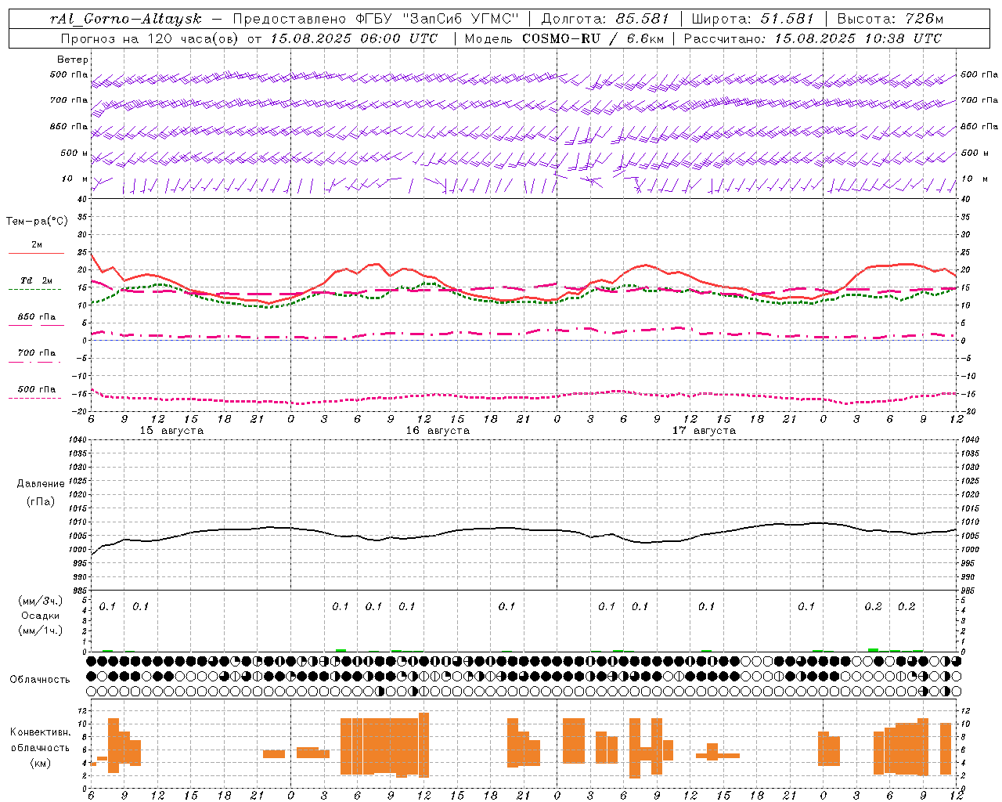
Task: Select the '2м' temperature legend label
Action: [x=37, y=244]
